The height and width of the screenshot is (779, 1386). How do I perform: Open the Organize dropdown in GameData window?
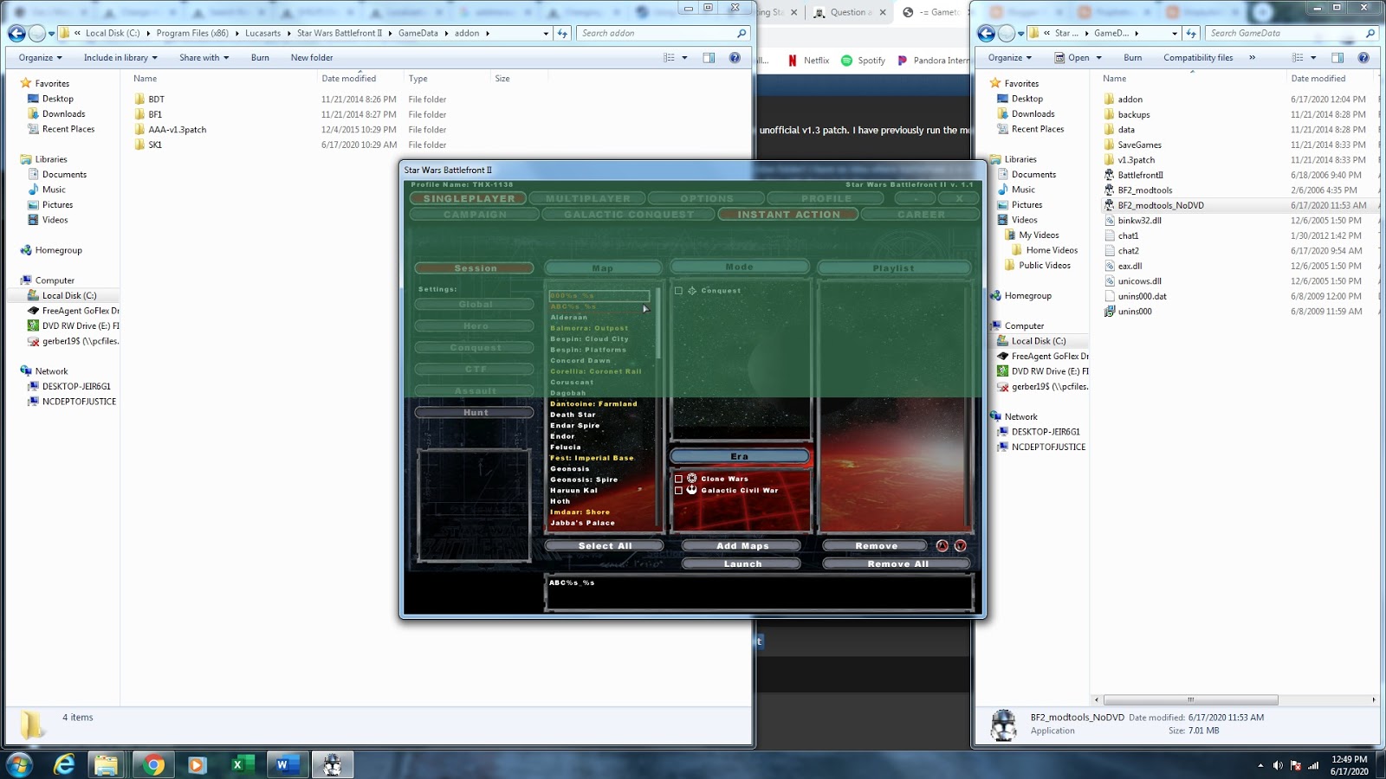coord(1010,58)
